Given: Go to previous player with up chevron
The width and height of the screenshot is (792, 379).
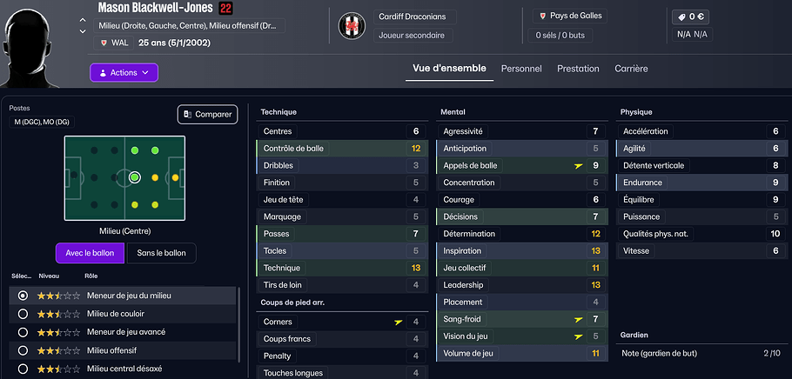Looking at the screenshot, I should point(83,19).
